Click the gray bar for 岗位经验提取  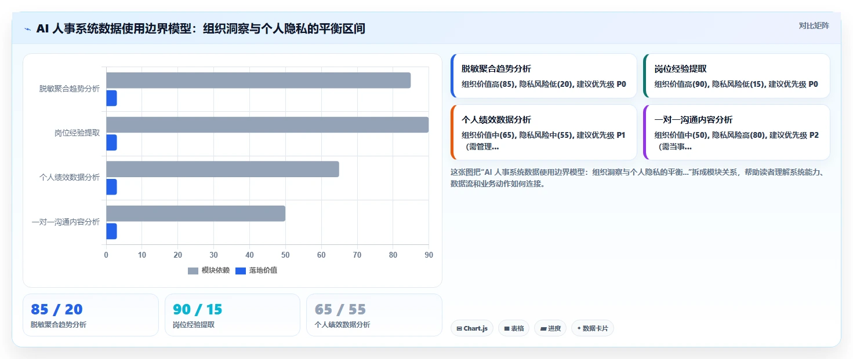(x=267, y=124)
